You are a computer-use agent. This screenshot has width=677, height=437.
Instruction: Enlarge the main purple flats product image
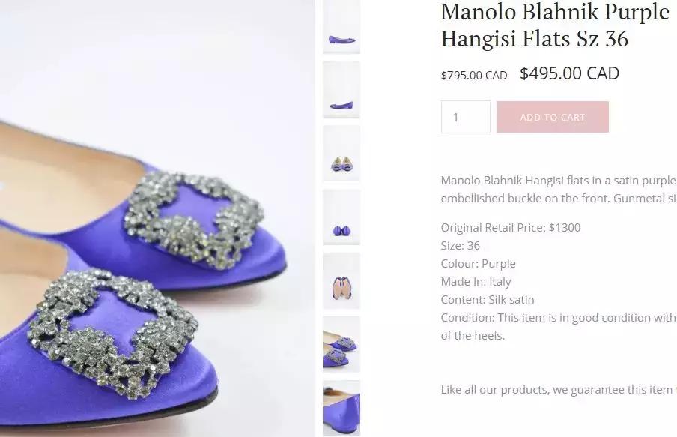coord(157,218)
